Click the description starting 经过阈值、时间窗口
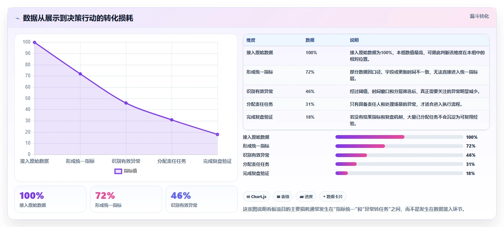 click(x=415, y=92)
